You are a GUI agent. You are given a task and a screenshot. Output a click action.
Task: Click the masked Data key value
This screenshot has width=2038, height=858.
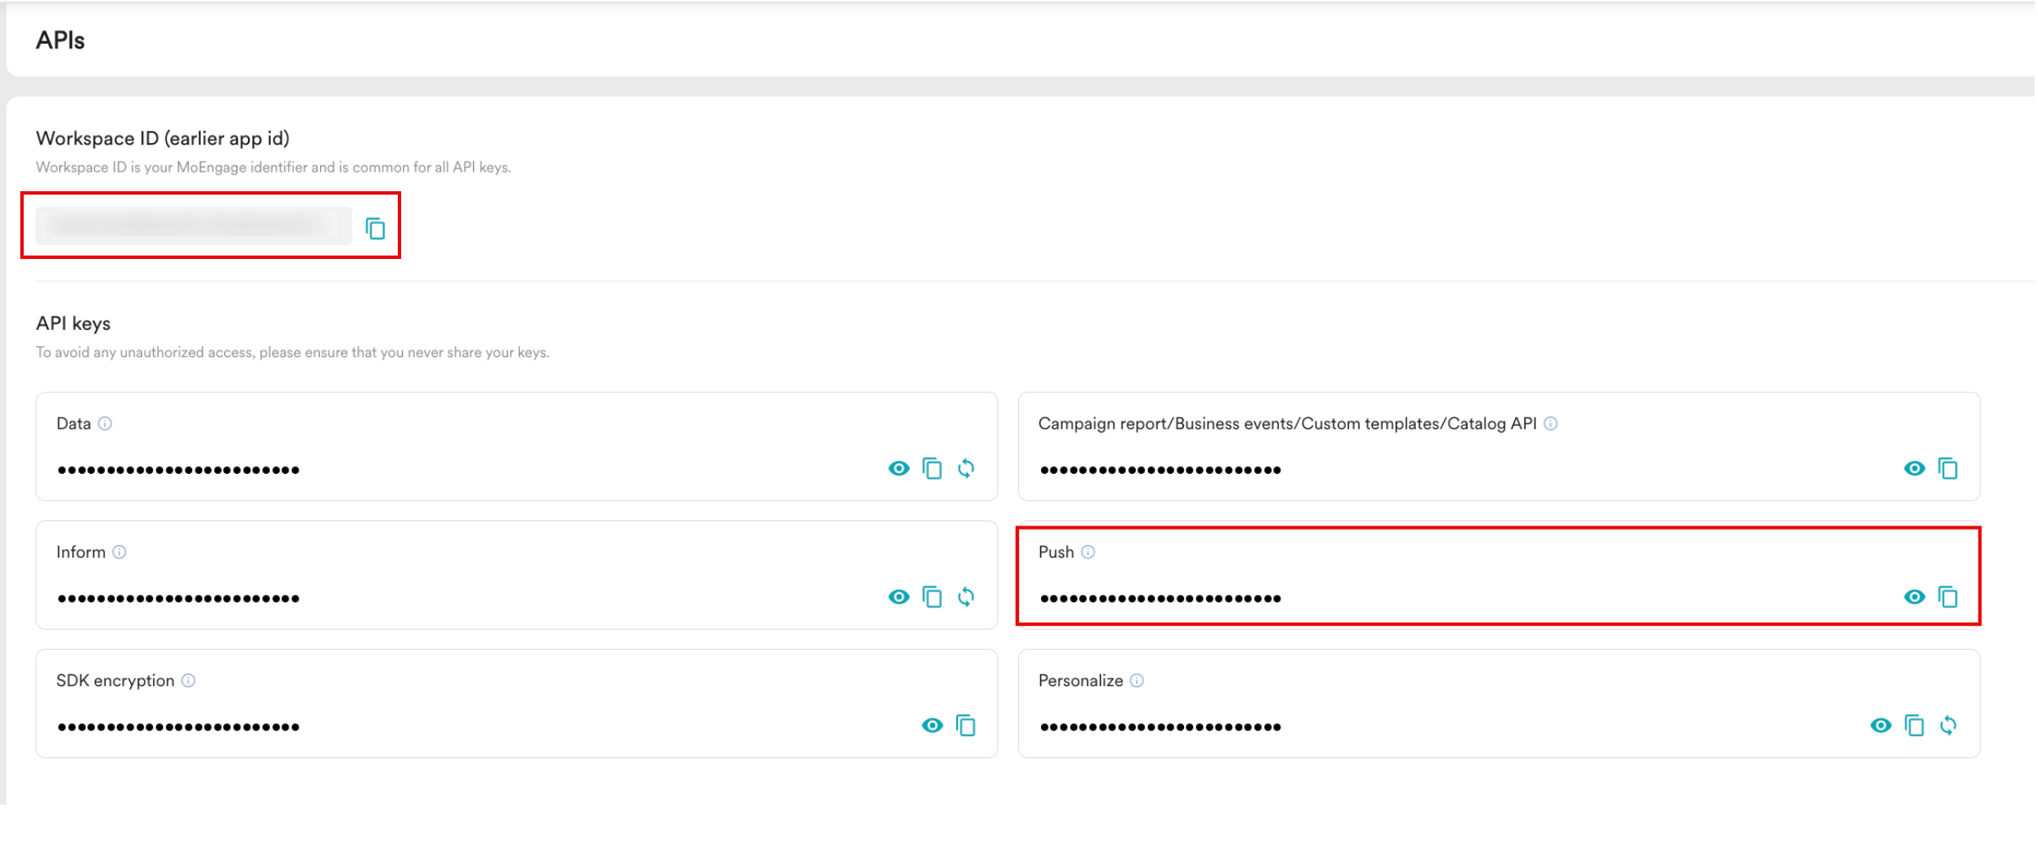[179, 470]
